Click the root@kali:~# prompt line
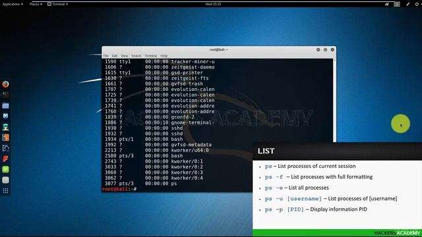 click(x=119, y=189)
